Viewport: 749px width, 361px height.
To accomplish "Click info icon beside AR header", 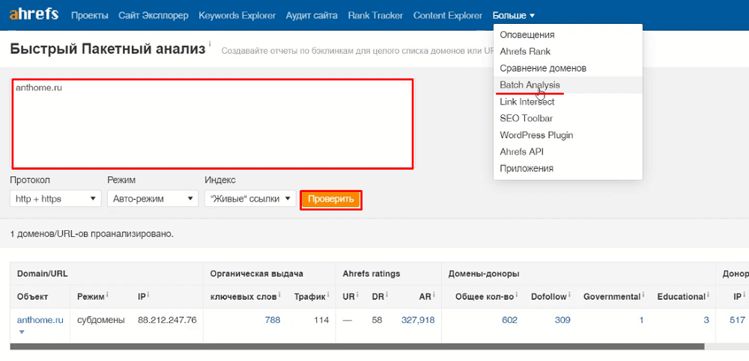I will tap(434, 295).
